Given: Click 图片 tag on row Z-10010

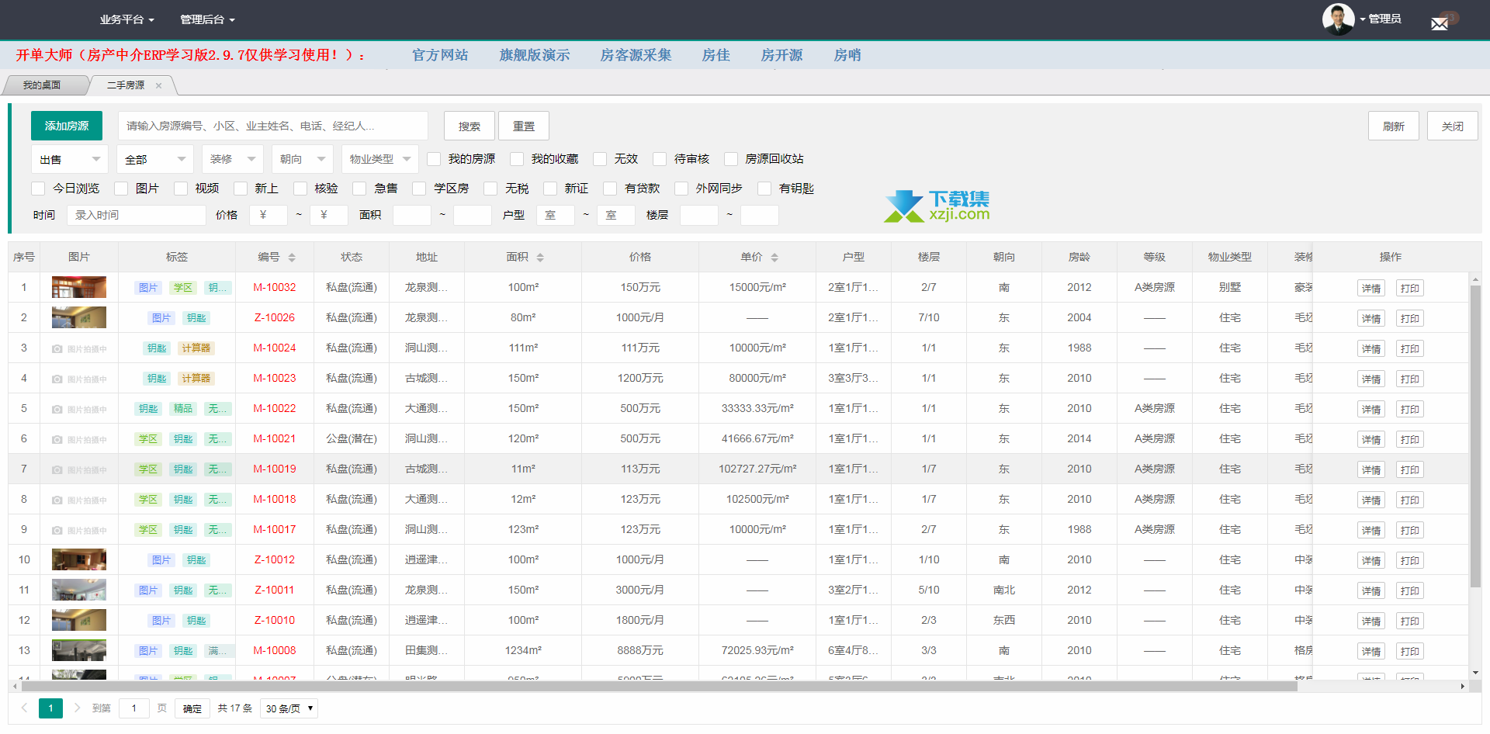Looking at the screenshot, I should [x=161, y=621].
